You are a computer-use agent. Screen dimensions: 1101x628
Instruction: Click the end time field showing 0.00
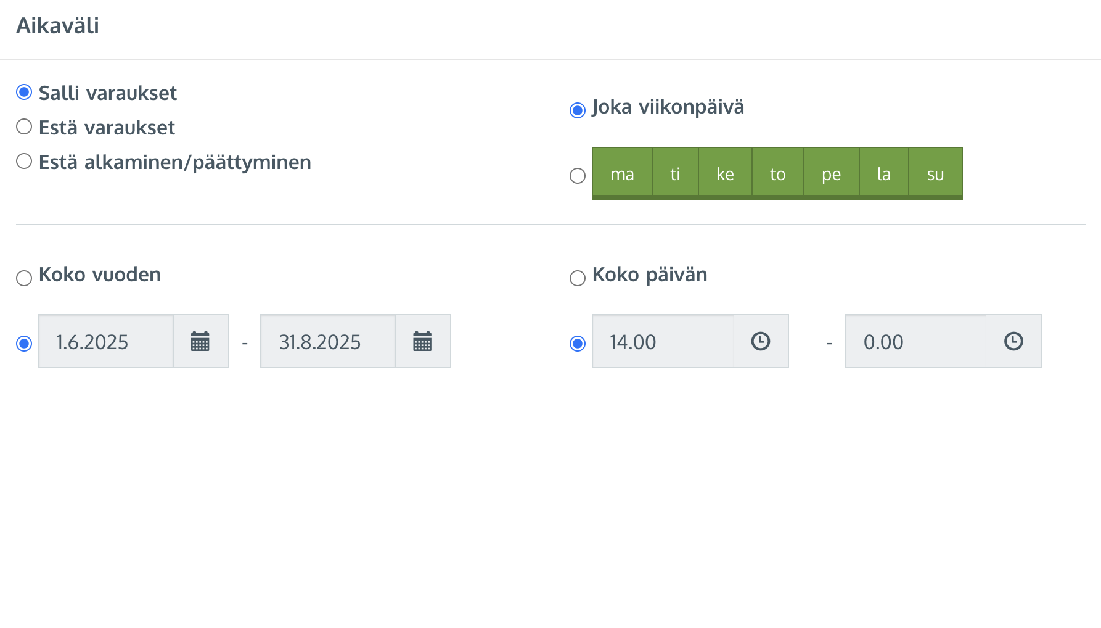(915, 341)
